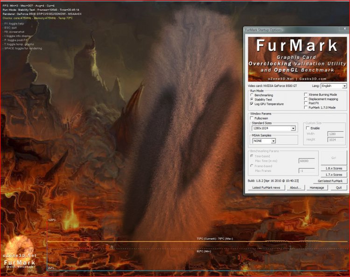Select the Benchmarking run mode radio button
This screenshot has width=350, height=277.
pos(252,95)
